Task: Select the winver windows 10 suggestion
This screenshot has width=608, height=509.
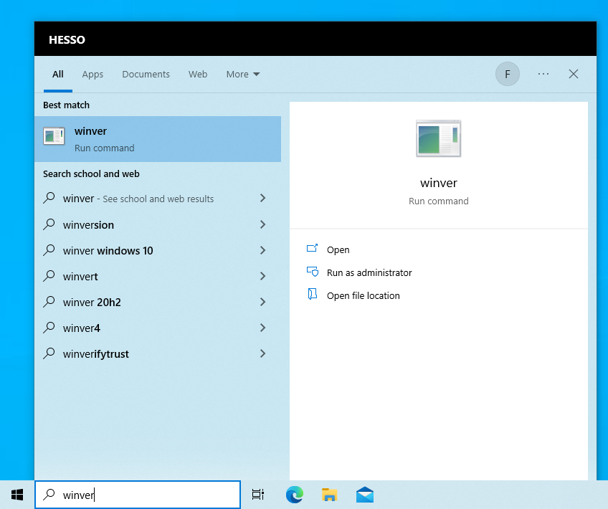Action: [x=158, y=250]
